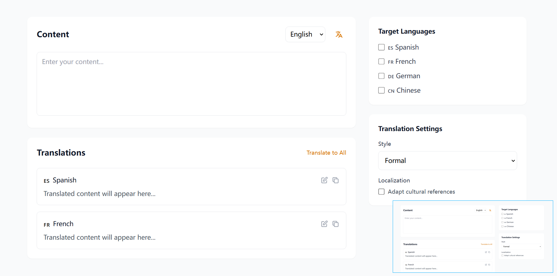Click the page preview thumbnail
Screen dimensions: 557x276
point(473,236)
